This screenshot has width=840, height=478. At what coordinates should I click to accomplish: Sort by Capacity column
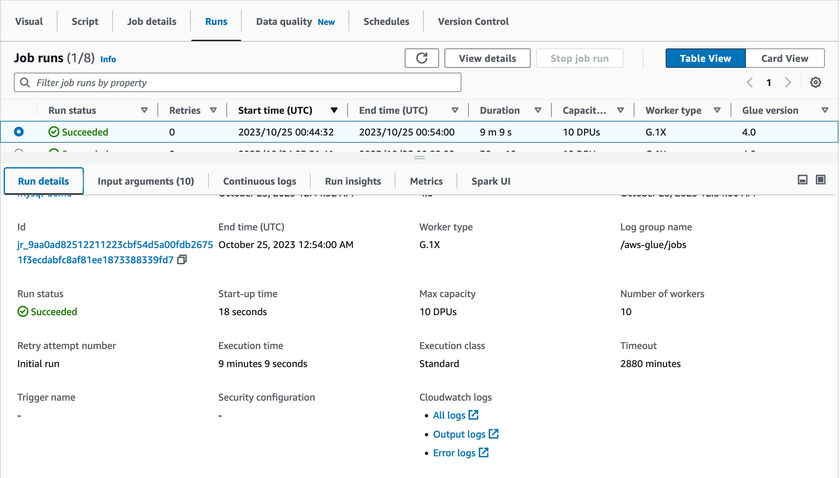620,110
